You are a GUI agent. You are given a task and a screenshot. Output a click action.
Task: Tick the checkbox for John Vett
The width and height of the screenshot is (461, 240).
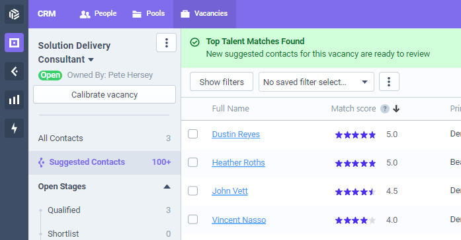[193, 191]
